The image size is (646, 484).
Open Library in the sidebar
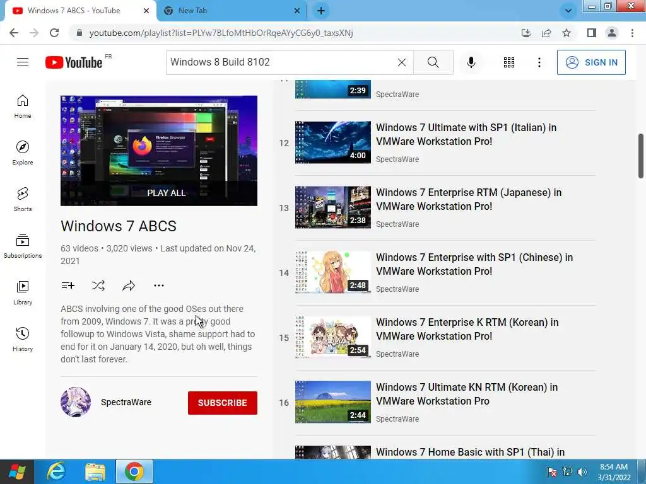tap(23, 292)
